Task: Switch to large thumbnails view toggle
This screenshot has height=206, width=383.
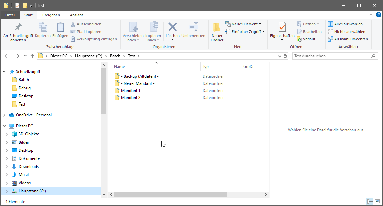Action: [x=377, y=202]
